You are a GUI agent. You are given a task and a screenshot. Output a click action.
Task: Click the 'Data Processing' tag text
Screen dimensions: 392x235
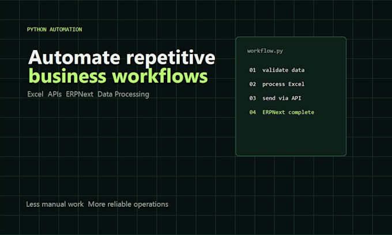[123, 94]
